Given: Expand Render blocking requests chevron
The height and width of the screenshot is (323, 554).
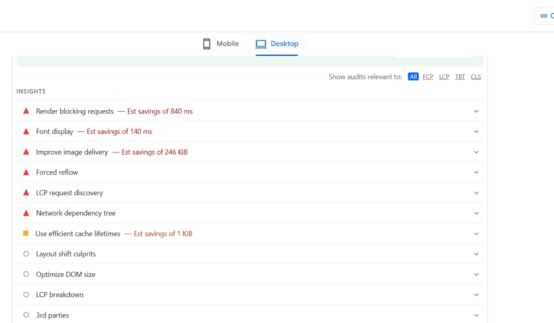Looking at the screenshot, I should point(476,111).
